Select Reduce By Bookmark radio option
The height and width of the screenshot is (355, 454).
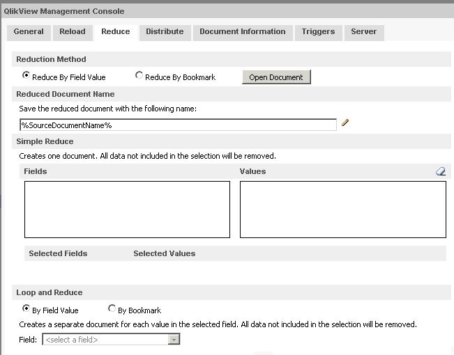[x=139, y=76]
